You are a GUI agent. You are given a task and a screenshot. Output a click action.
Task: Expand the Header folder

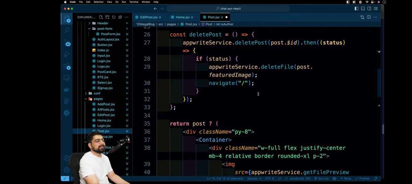pyautogui.click(x=103, y=23)
